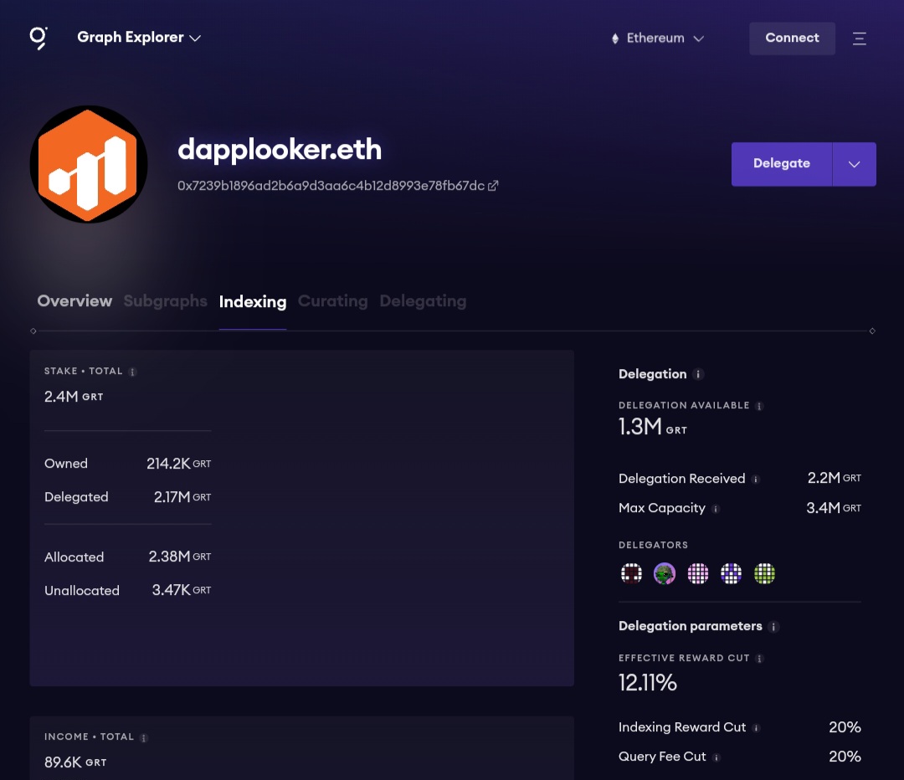
Task: Click the Allocated value 2.38M GRT
Action: point(180,557)
